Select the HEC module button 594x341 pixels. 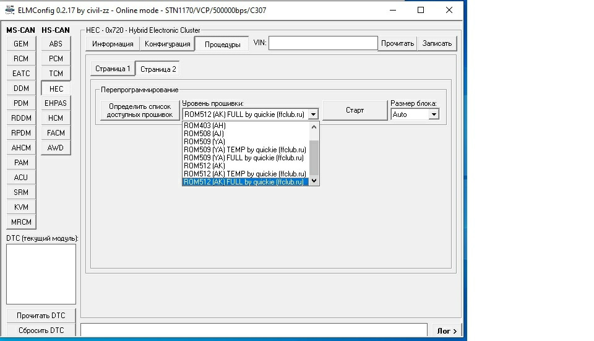pyautogui.click(x=56, y=88)
